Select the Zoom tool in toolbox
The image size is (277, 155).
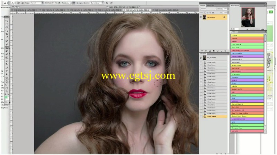7,91
